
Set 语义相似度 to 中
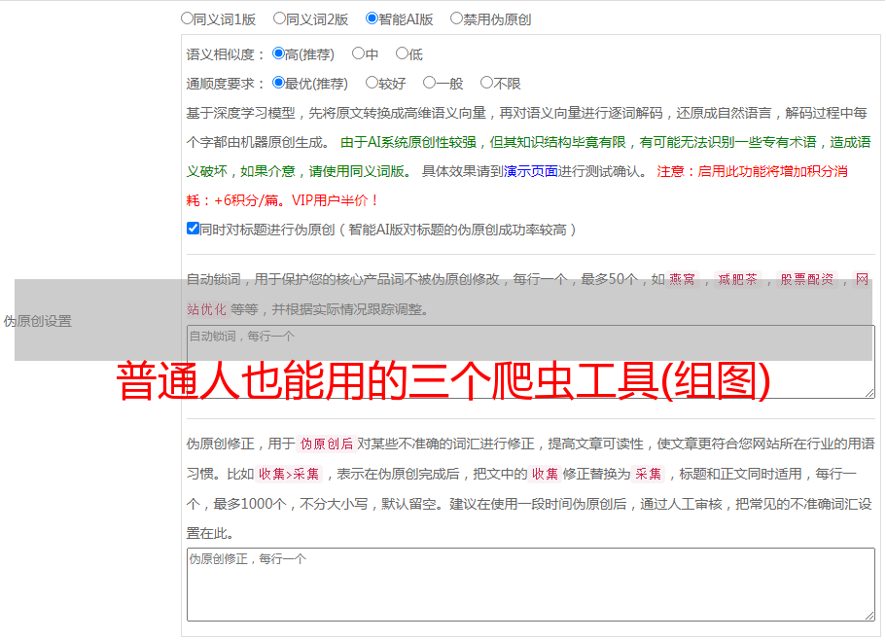[x=358, y=54]
